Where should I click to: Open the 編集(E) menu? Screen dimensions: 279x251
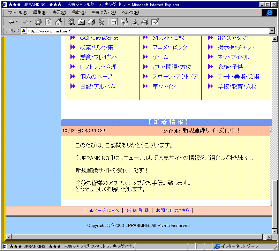coord(40,13)
